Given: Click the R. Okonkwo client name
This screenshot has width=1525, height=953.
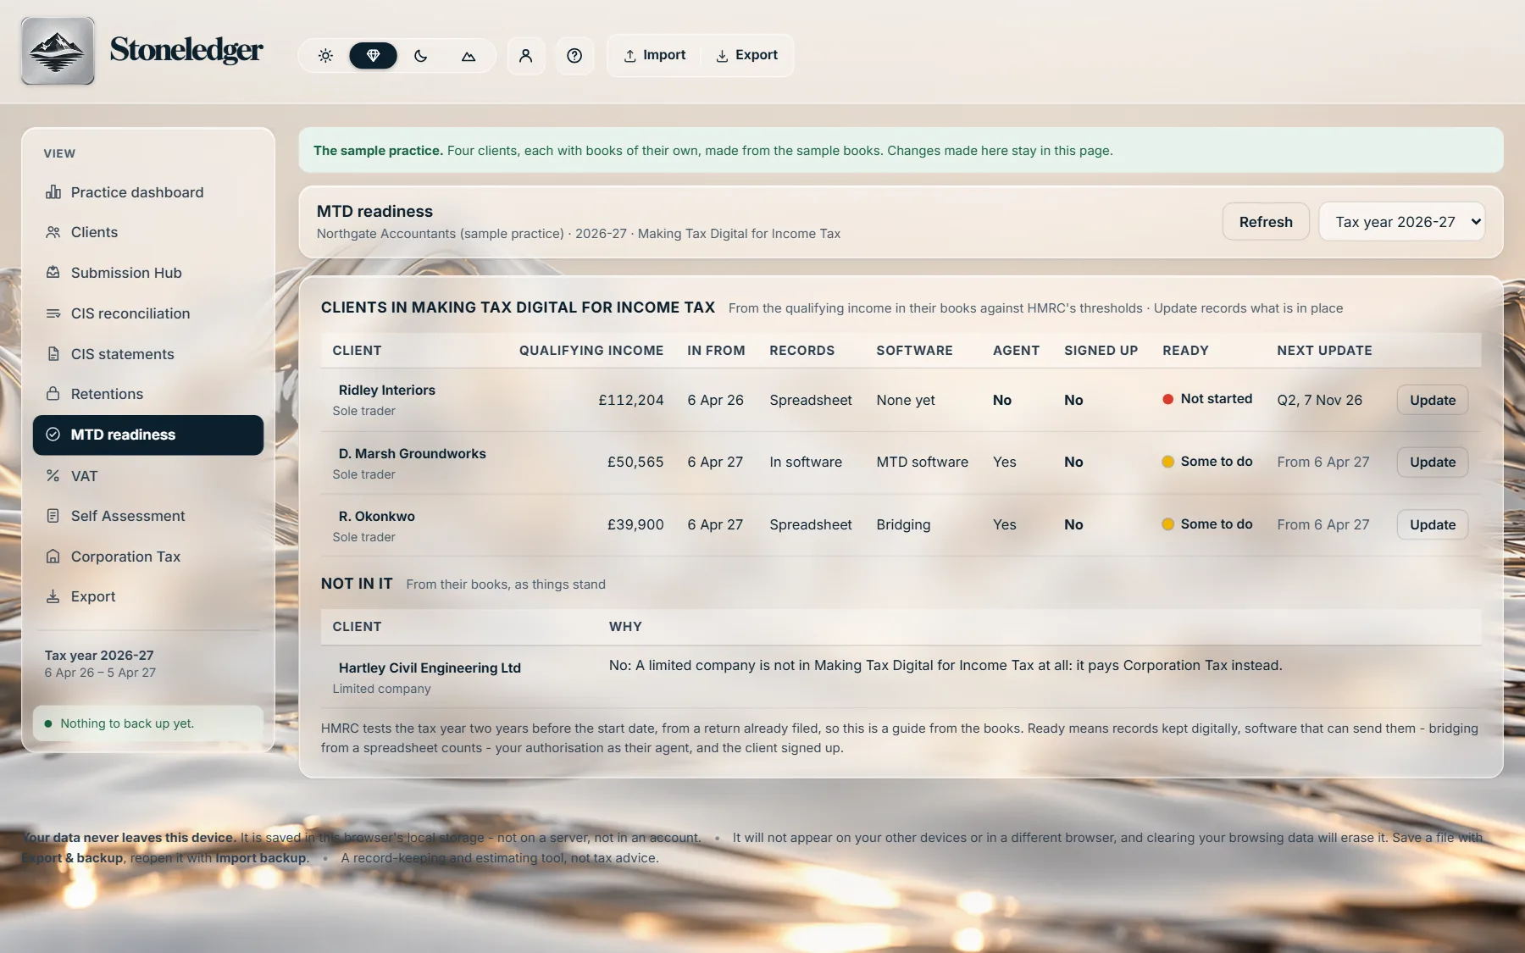Looking at the screenshot, I should pyautogui.click(x=377, y=517).
